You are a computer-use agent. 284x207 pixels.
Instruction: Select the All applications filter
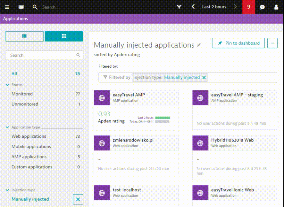pyautogui.click(x=14, y=74)
